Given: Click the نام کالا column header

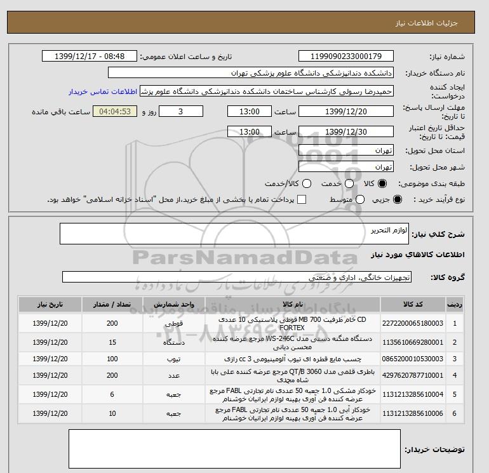Looking at the screenshot, I should (x=293, y=304).
